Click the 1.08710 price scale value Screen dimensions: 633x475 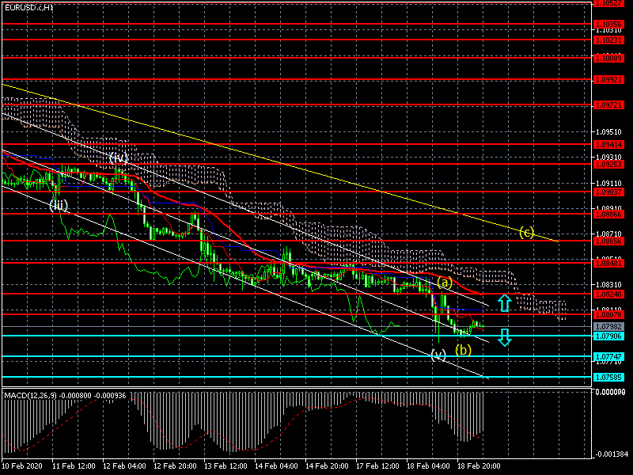(608, 234)
